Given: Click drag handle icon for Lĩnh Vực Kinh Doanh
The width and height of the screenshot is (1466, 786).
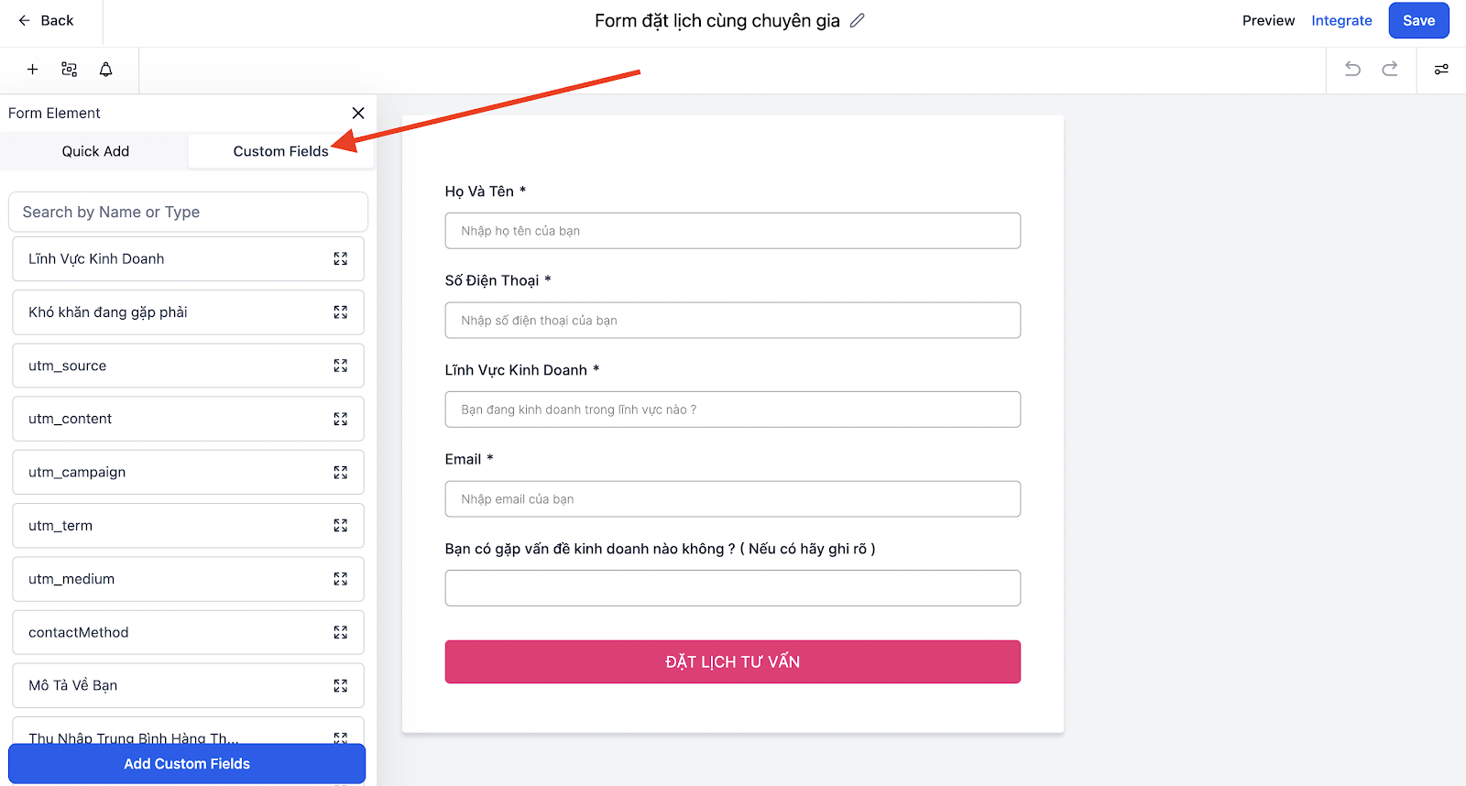Looking at the screenshot, I should (341, 259).
